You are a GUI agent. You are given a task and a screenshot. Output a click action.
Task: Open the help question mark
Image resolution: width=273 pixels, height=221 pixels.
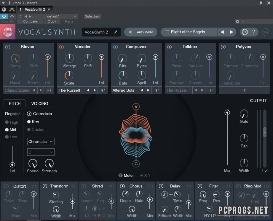[254, 32]
